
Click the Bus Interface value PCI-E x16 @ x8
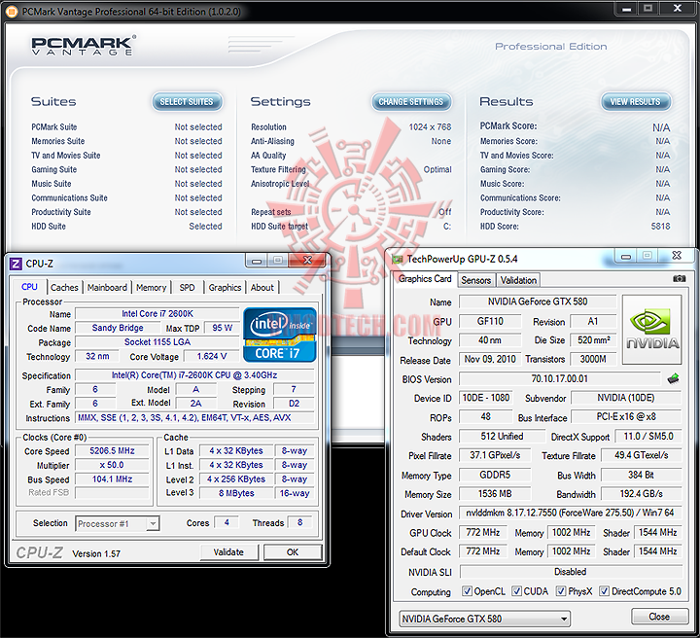coord(626,417)
